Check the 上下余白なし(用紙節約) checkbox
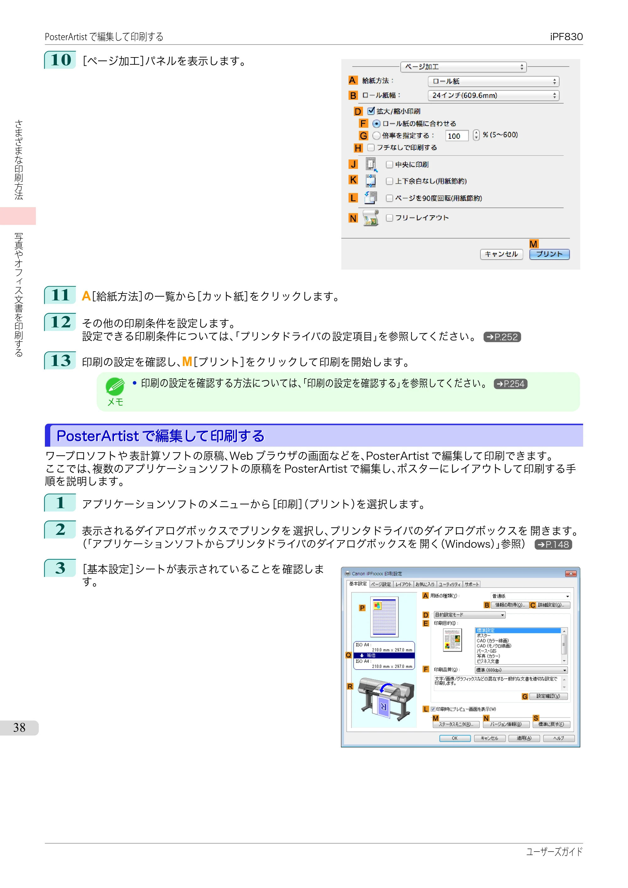The width and height of the screenshot is (628, 888). [389, 181]
